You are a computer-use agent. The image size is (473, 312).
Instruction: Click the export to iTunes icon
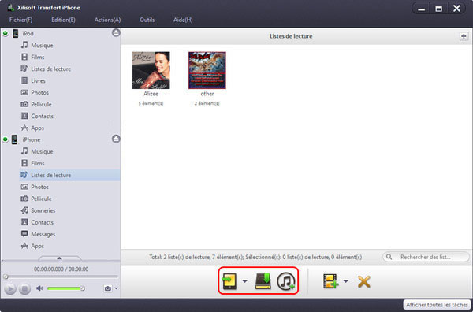tap(285, 281)
